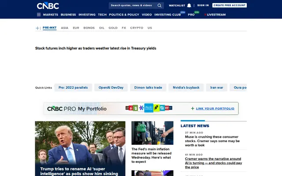This screenshot has height=176, width=282.
Task: Select the FX market tab
Action: click(x=124, y=28)
